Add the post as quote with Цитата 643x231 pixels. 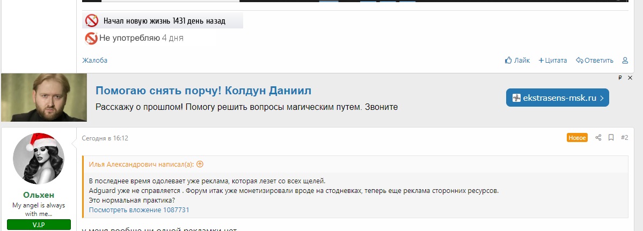552,60
